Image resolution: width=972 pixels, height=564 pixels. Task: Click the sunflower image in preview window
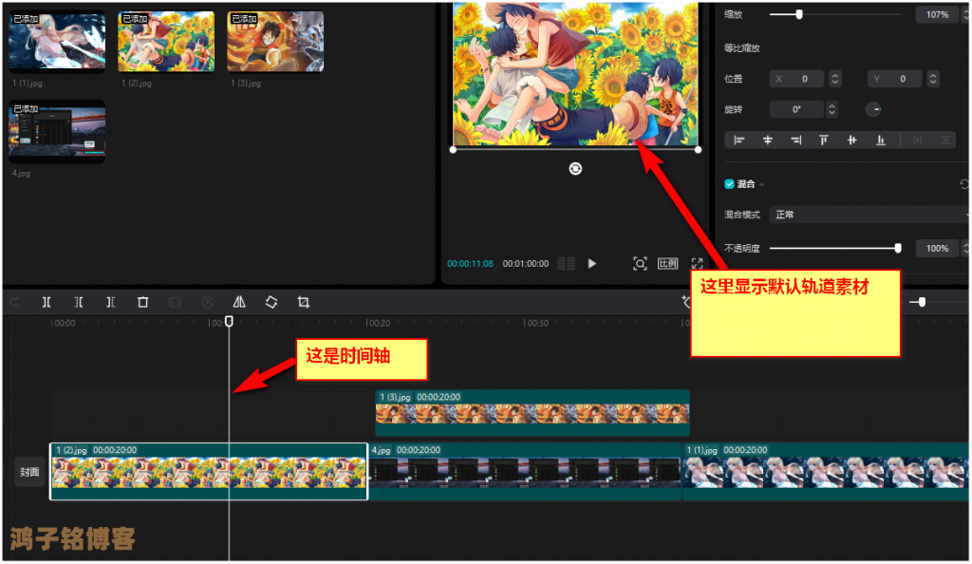click(575, 74)
